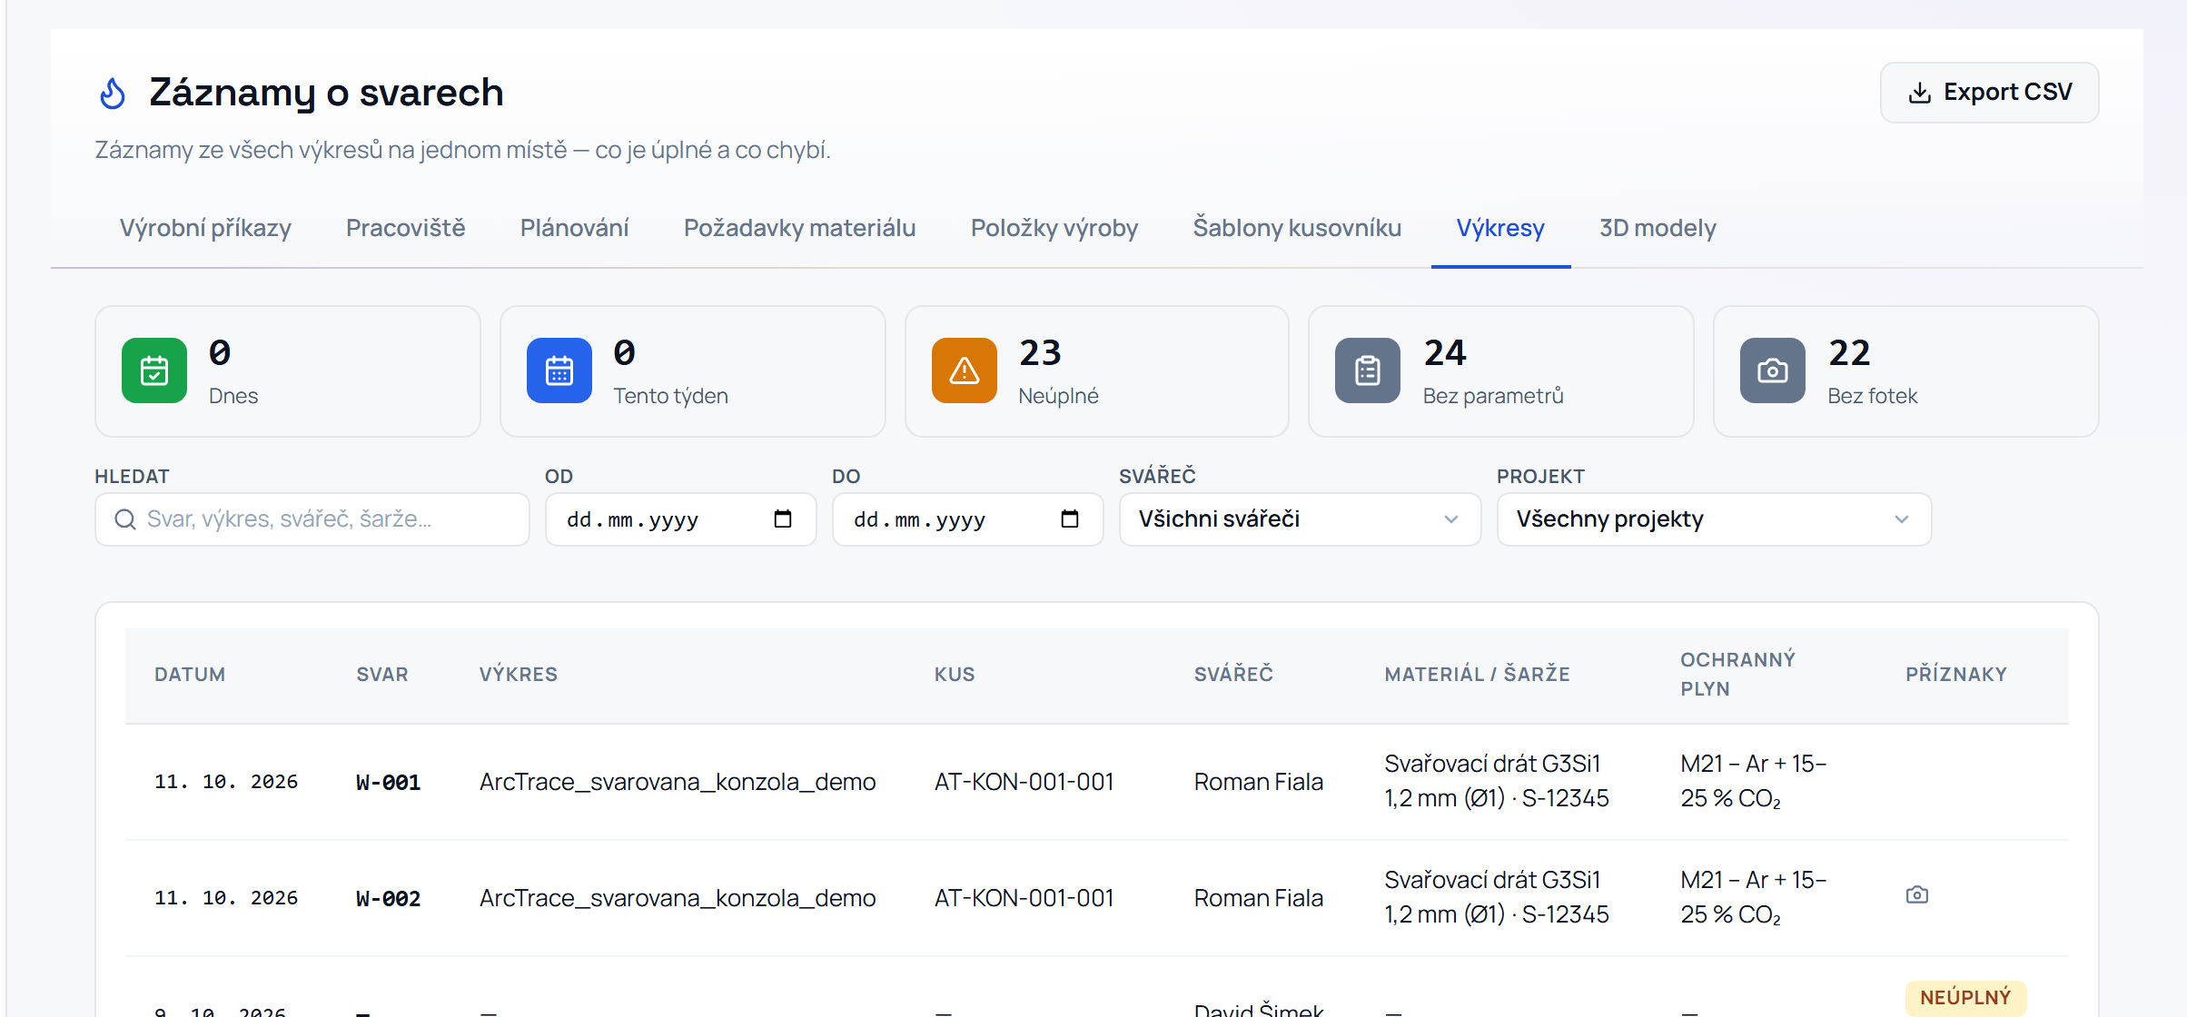Select the 0 Tento týden summary card
2187x1017 pixels.
(693, 371)
